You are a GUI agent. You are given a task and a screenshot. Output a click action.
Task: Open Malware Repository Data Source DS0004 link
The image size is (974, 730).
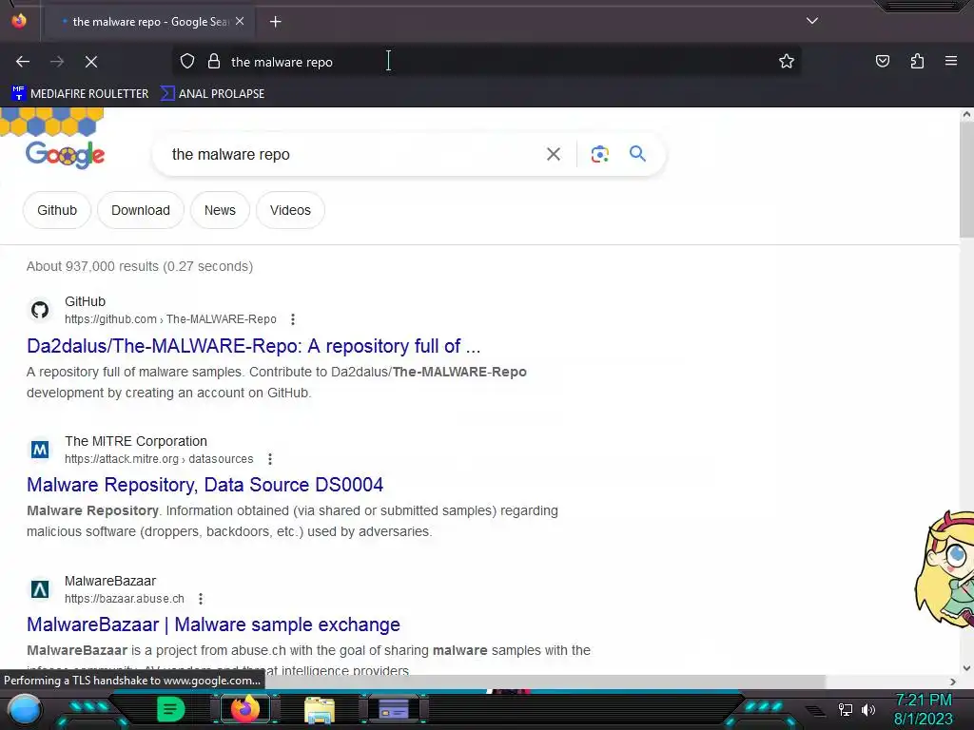click(x=205, y=485)
